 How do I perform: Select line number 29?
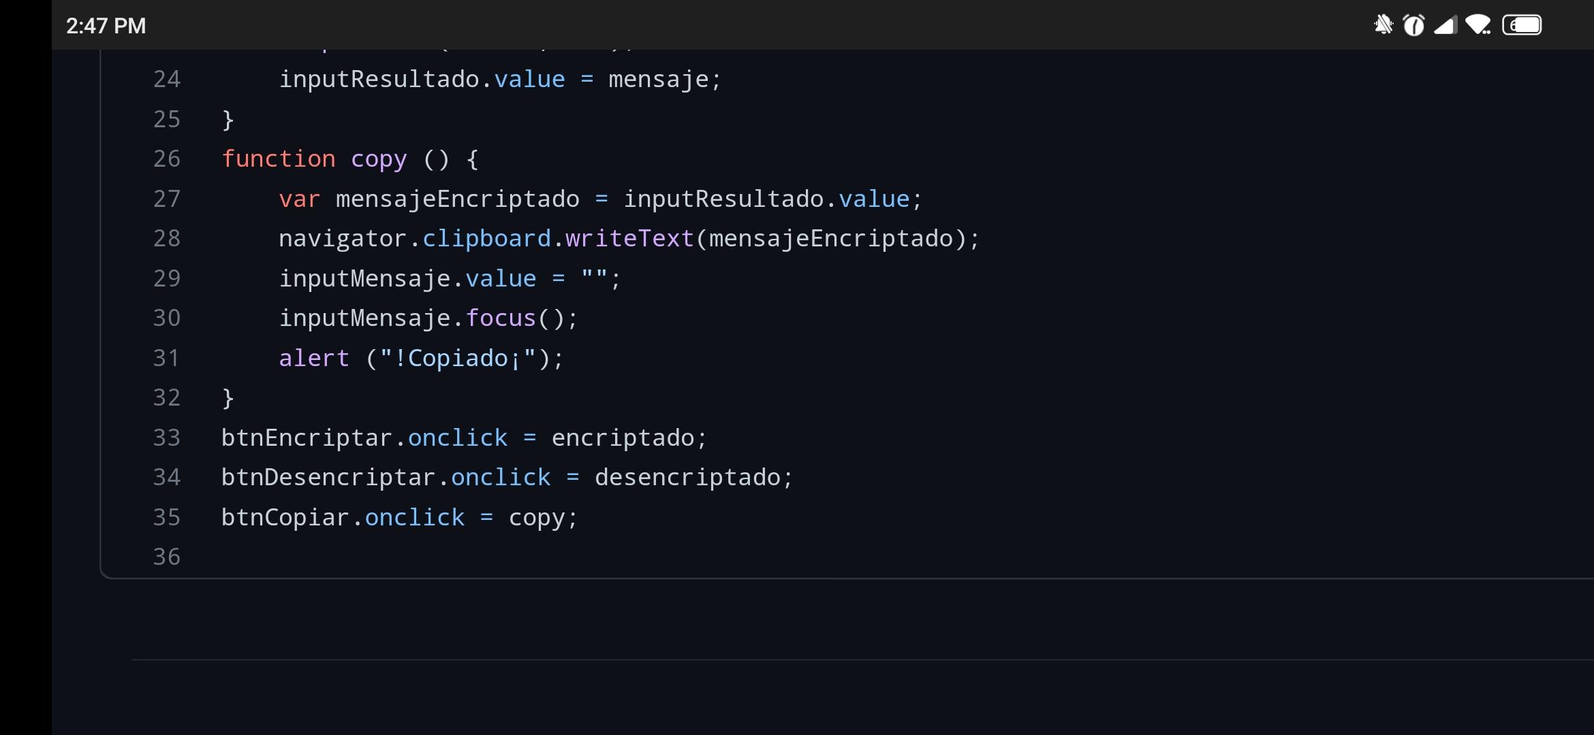[x=167, y=278]
